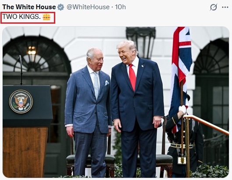Screen dimensions: 232x180
Task: Open The White House profile name
Action: point(29,7)
